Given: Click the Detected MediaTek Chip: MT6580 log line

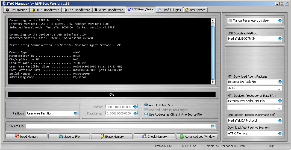Looking at the screenshot, I should pos(51,38).
